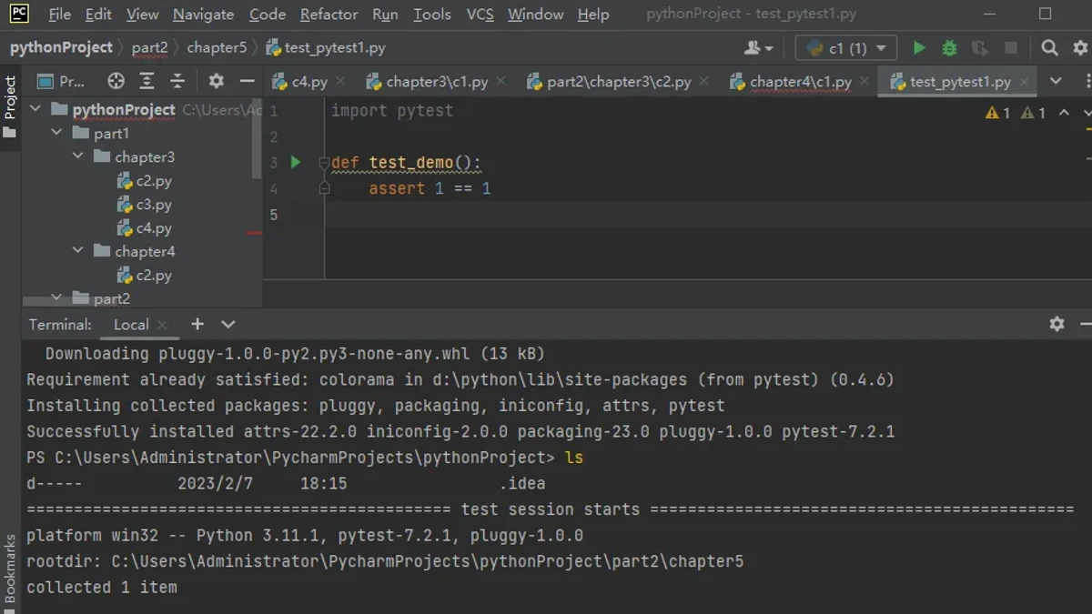Select c2.py under chapter4
The width and height of the screenshot is (1092, 614).
(x=144, y=276)
